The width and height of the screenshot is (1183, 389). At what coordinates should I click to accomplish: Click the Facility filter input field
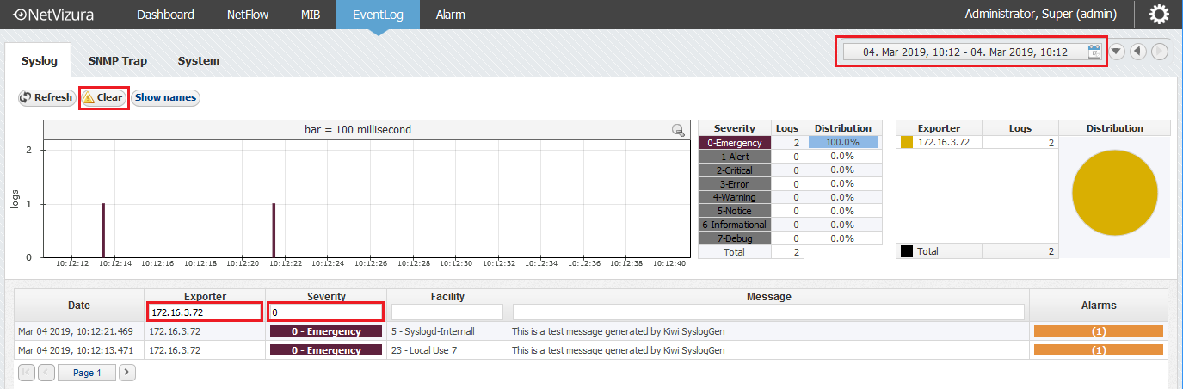coord(447,312)
